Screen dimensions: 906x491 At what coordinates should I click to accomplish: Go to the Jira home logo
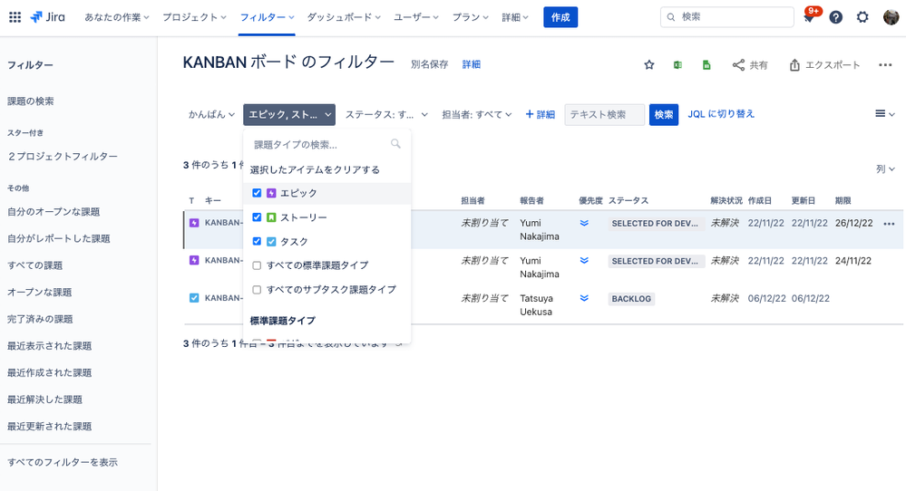click(48, 17)
